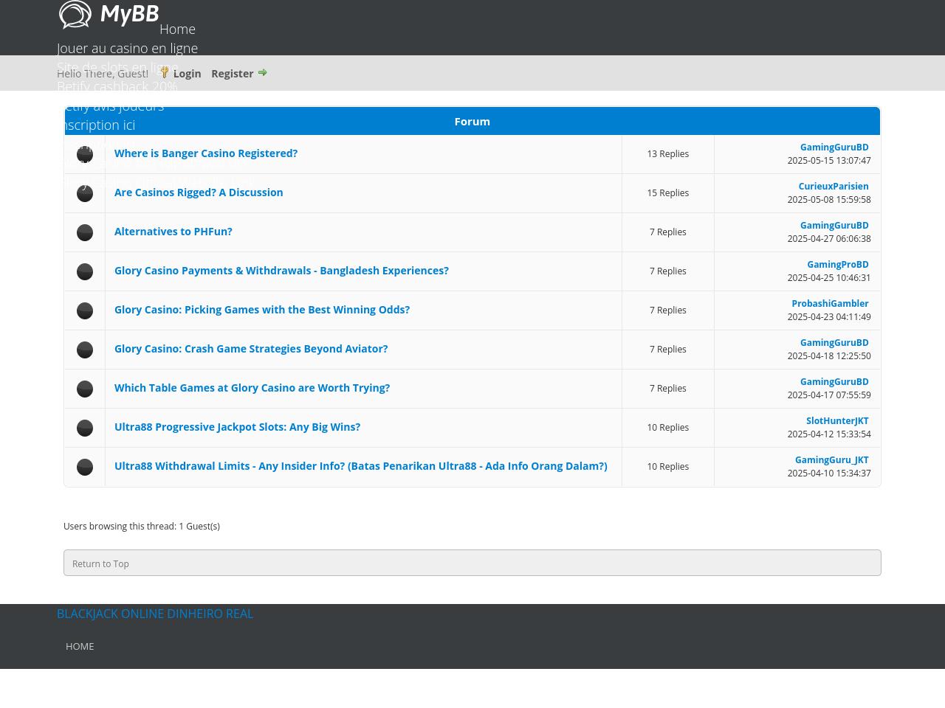
Task: Open the Register link
Action: (232, 73)
